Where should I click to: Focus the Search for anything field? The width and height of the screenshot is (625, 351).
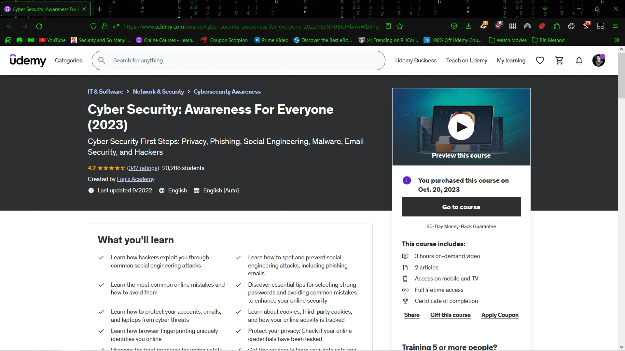239,60
